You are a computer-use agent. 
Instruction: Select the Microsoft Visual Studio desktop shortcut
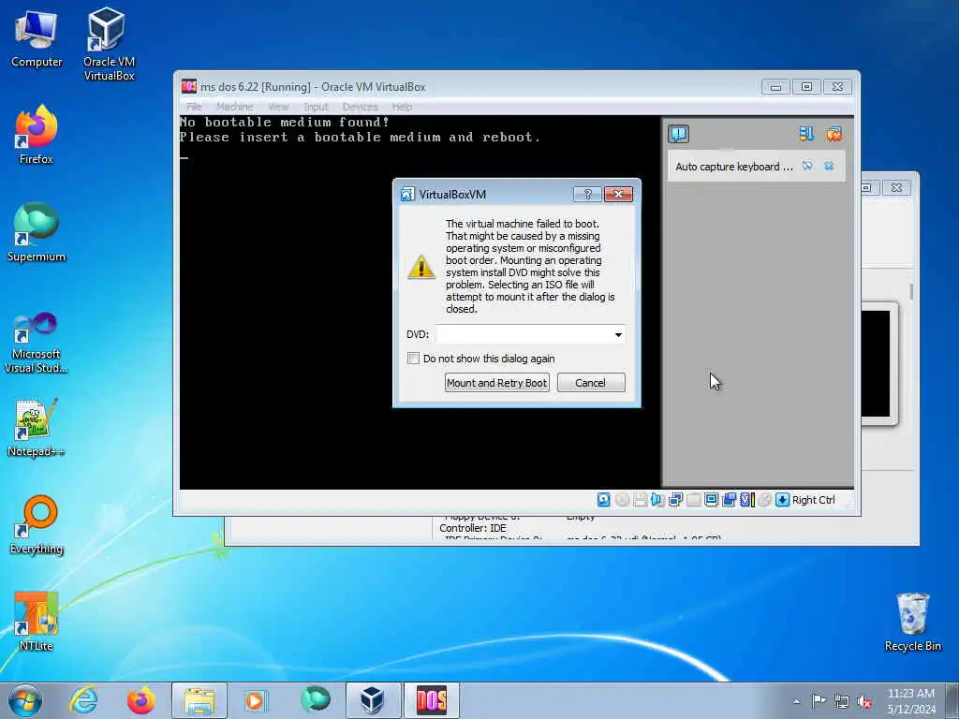(x=37, y=343)
